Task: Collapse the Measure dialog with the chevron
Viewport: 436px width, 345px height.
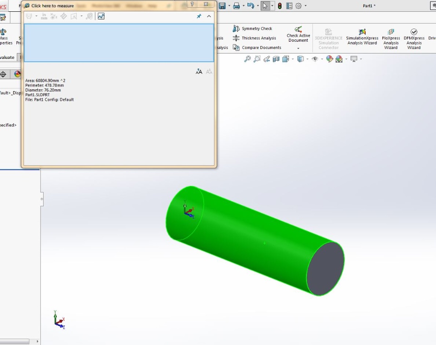Action: pos(209,16)
